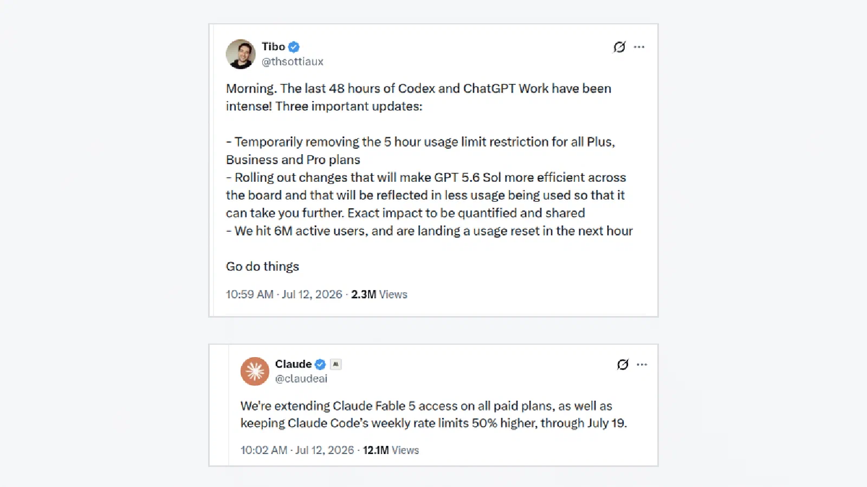Image resolution: width=867 pixels, height=487 pixels.
Task: Click the Tibo display name
Action: coord(274,47)
